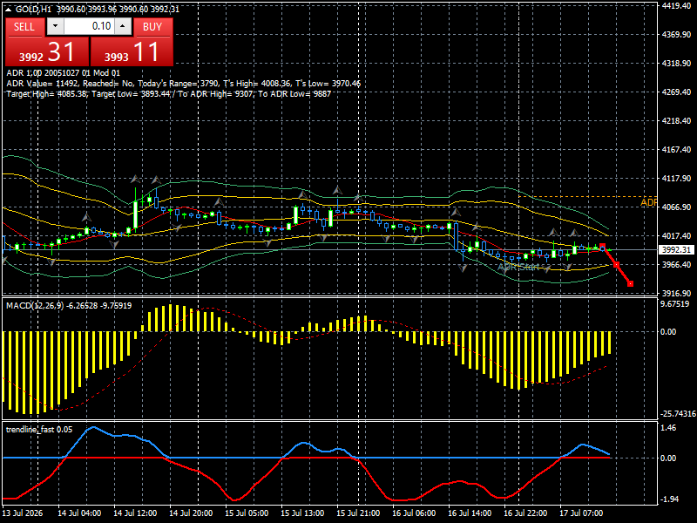Click the current price label 3992.31
Viewport: 697px width, 523px height.
pos(676,250)
